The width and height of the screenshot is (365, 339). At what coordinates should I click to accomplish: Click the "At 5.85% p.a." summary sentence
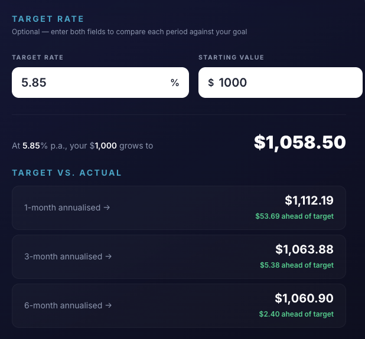(x=82, y=146)
